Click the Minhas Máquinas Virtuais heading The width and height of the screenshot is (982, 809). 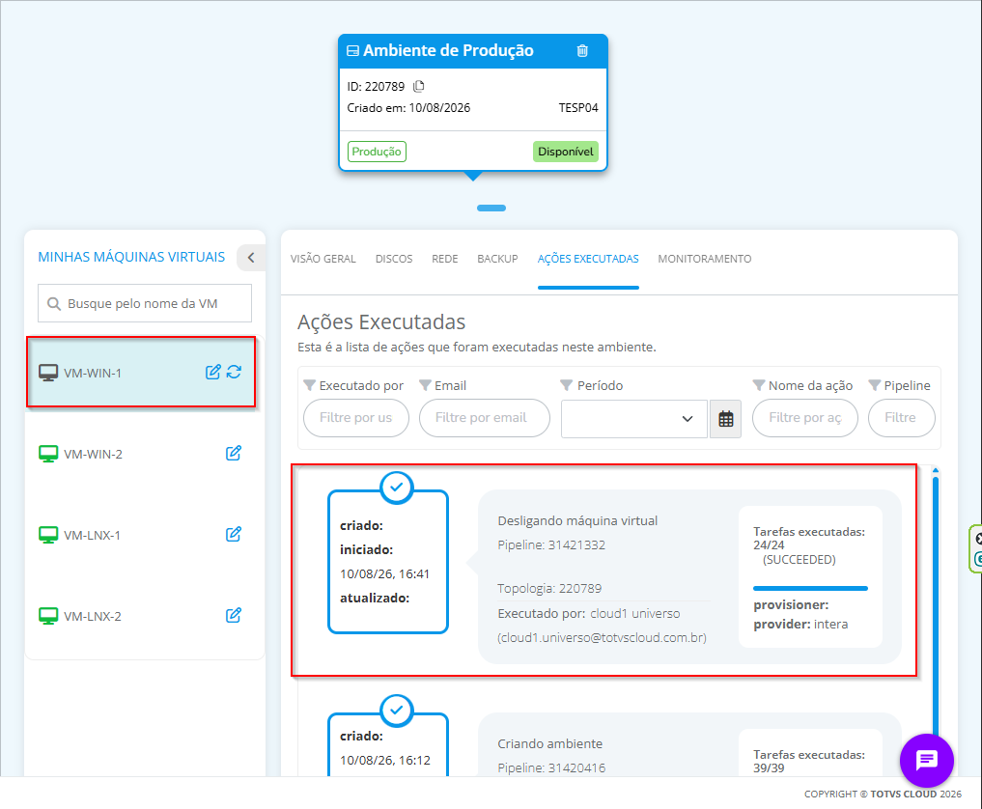131,257
